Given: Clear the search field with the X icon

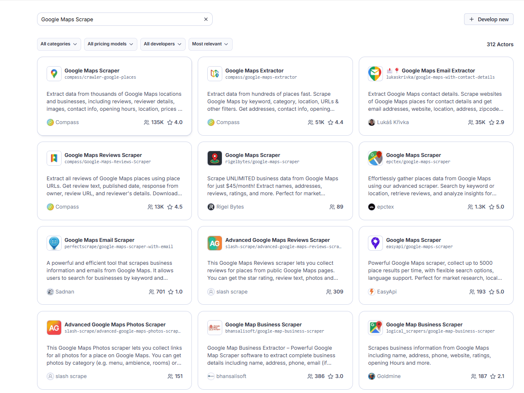Looking at the screenshot, I should pos(206,19).
